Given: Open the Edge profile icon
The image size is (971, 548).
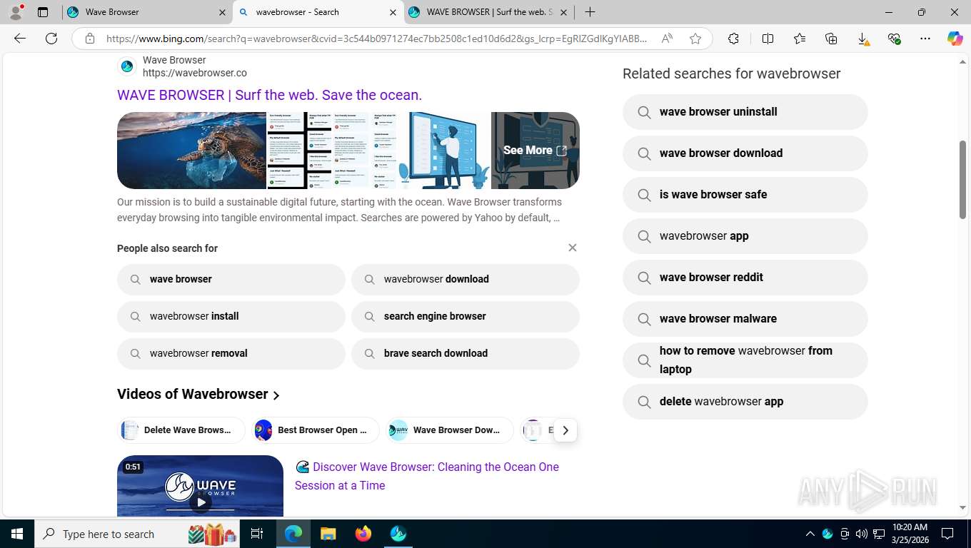Looking at the screenshot, I should point(15,11).
